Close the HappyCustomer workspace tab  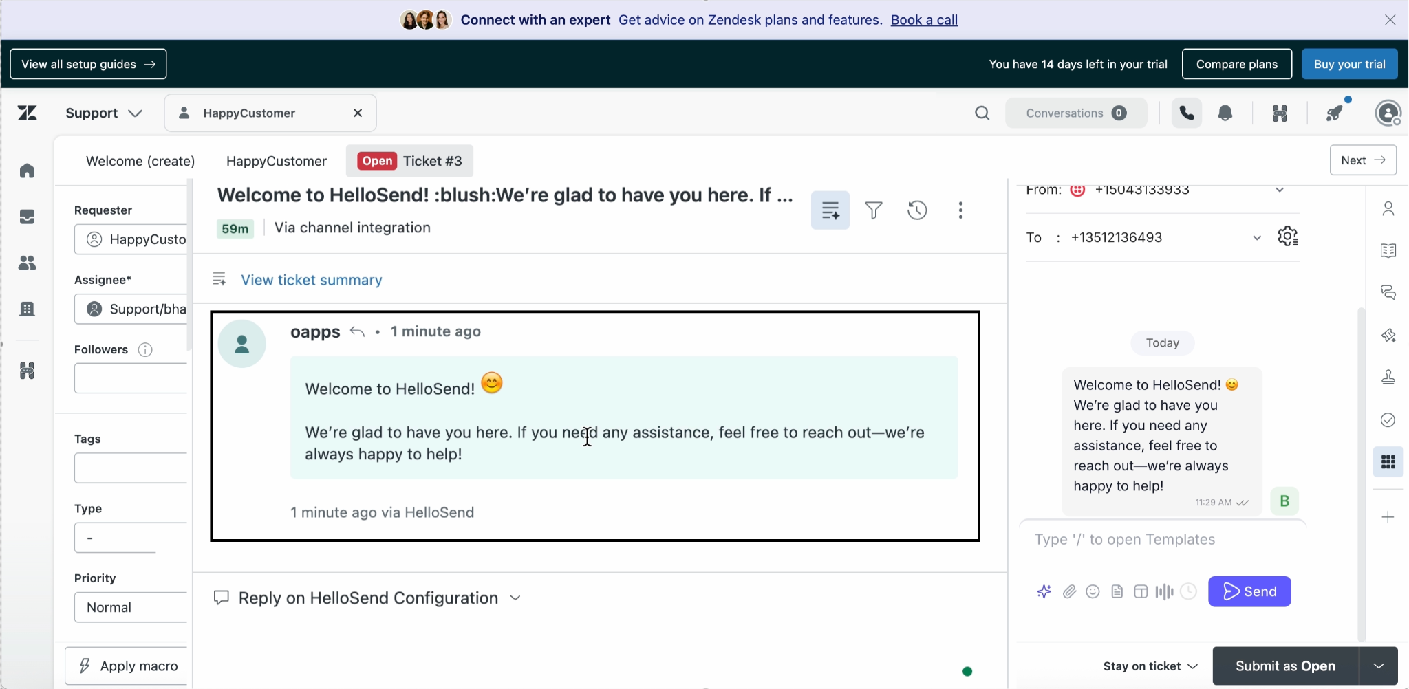click(358, 113)
